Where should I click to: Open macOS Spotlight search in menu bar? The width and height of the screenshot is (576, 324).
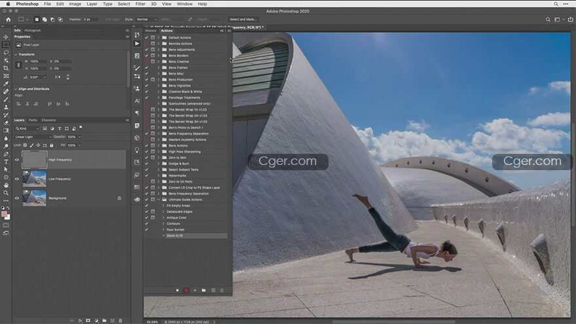tap(556, 4)
